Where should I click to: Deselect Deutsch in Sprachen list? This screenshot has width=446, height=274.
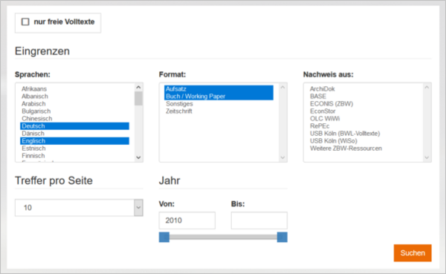coord(74,126)
